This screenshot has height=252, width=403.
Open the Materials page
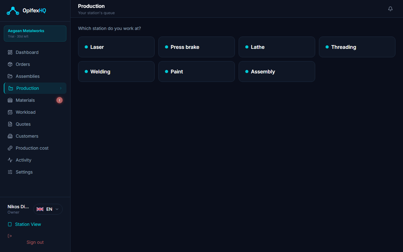35,100
